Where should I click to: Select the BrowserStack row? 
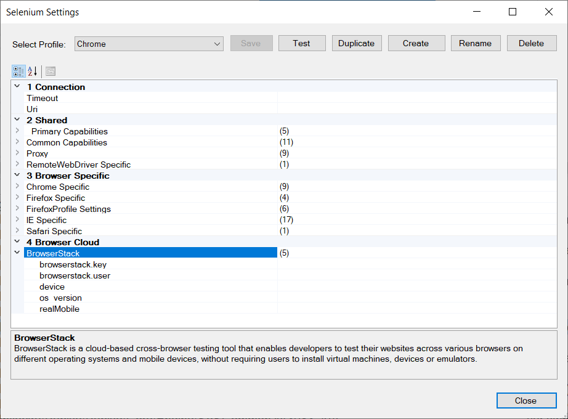click(x=151, y=253)
